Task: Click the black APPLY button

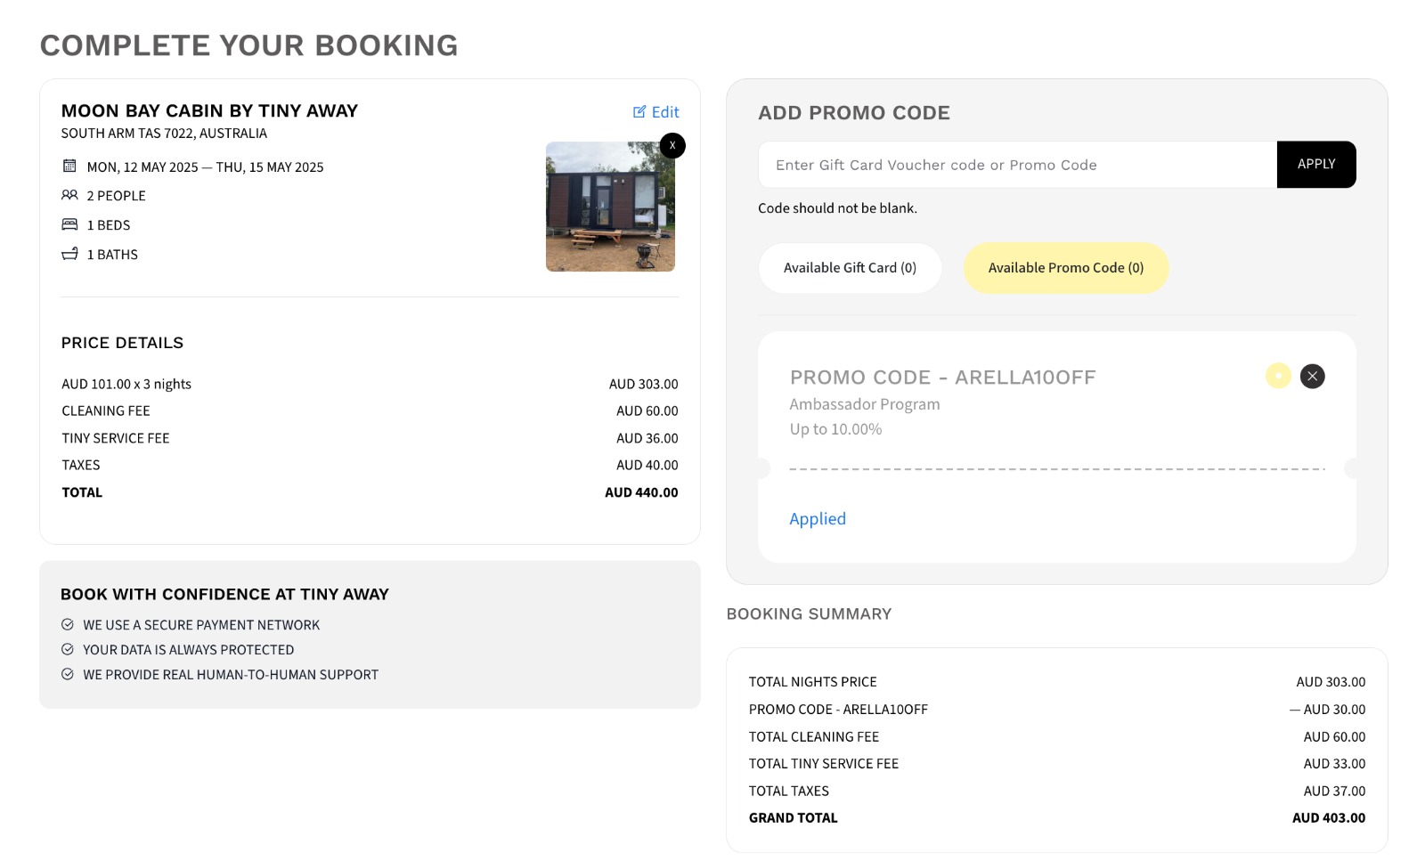Action: (1316, 164)
